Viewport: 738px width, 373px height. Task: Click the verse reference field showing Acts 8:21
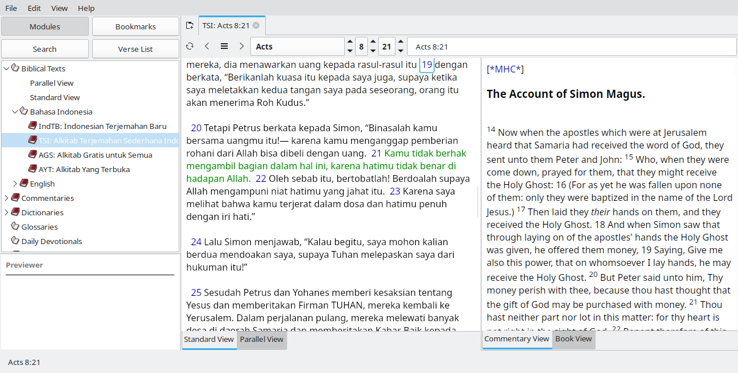571,47
